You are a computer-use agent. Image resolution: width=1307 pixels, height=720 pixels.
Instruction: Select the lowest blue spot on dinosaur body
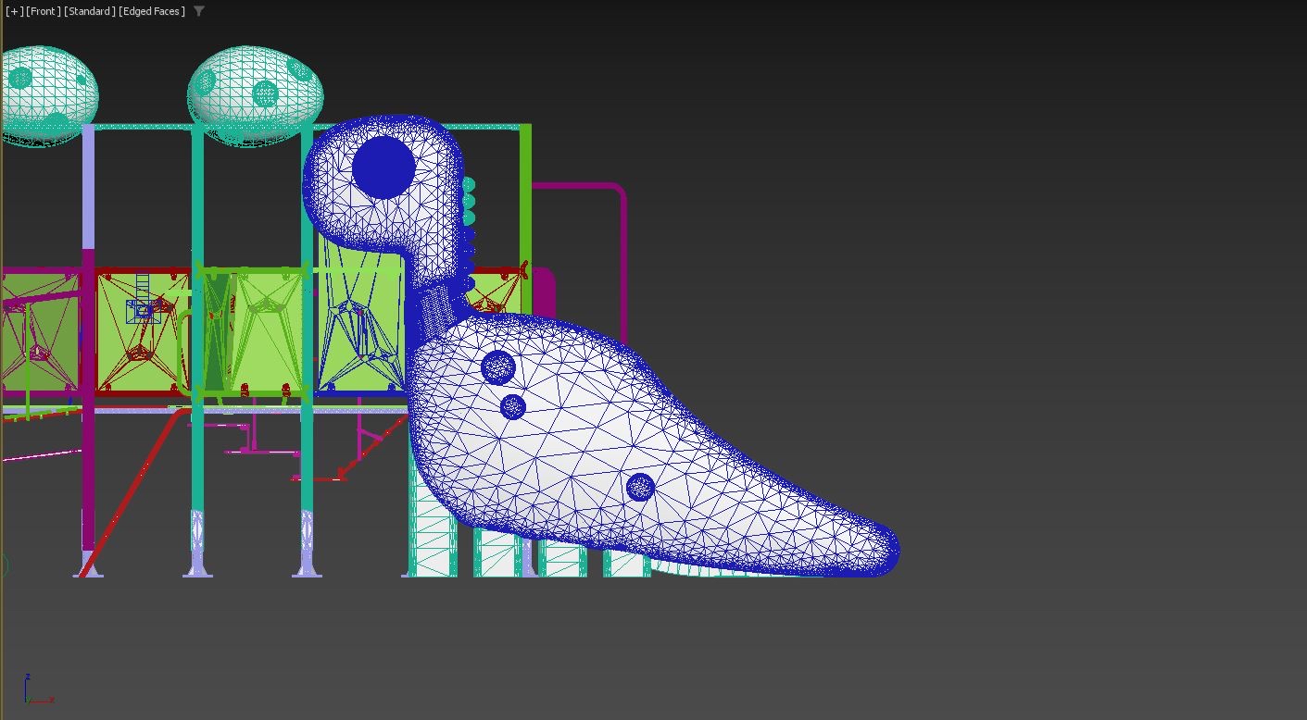tap(640, 487)
